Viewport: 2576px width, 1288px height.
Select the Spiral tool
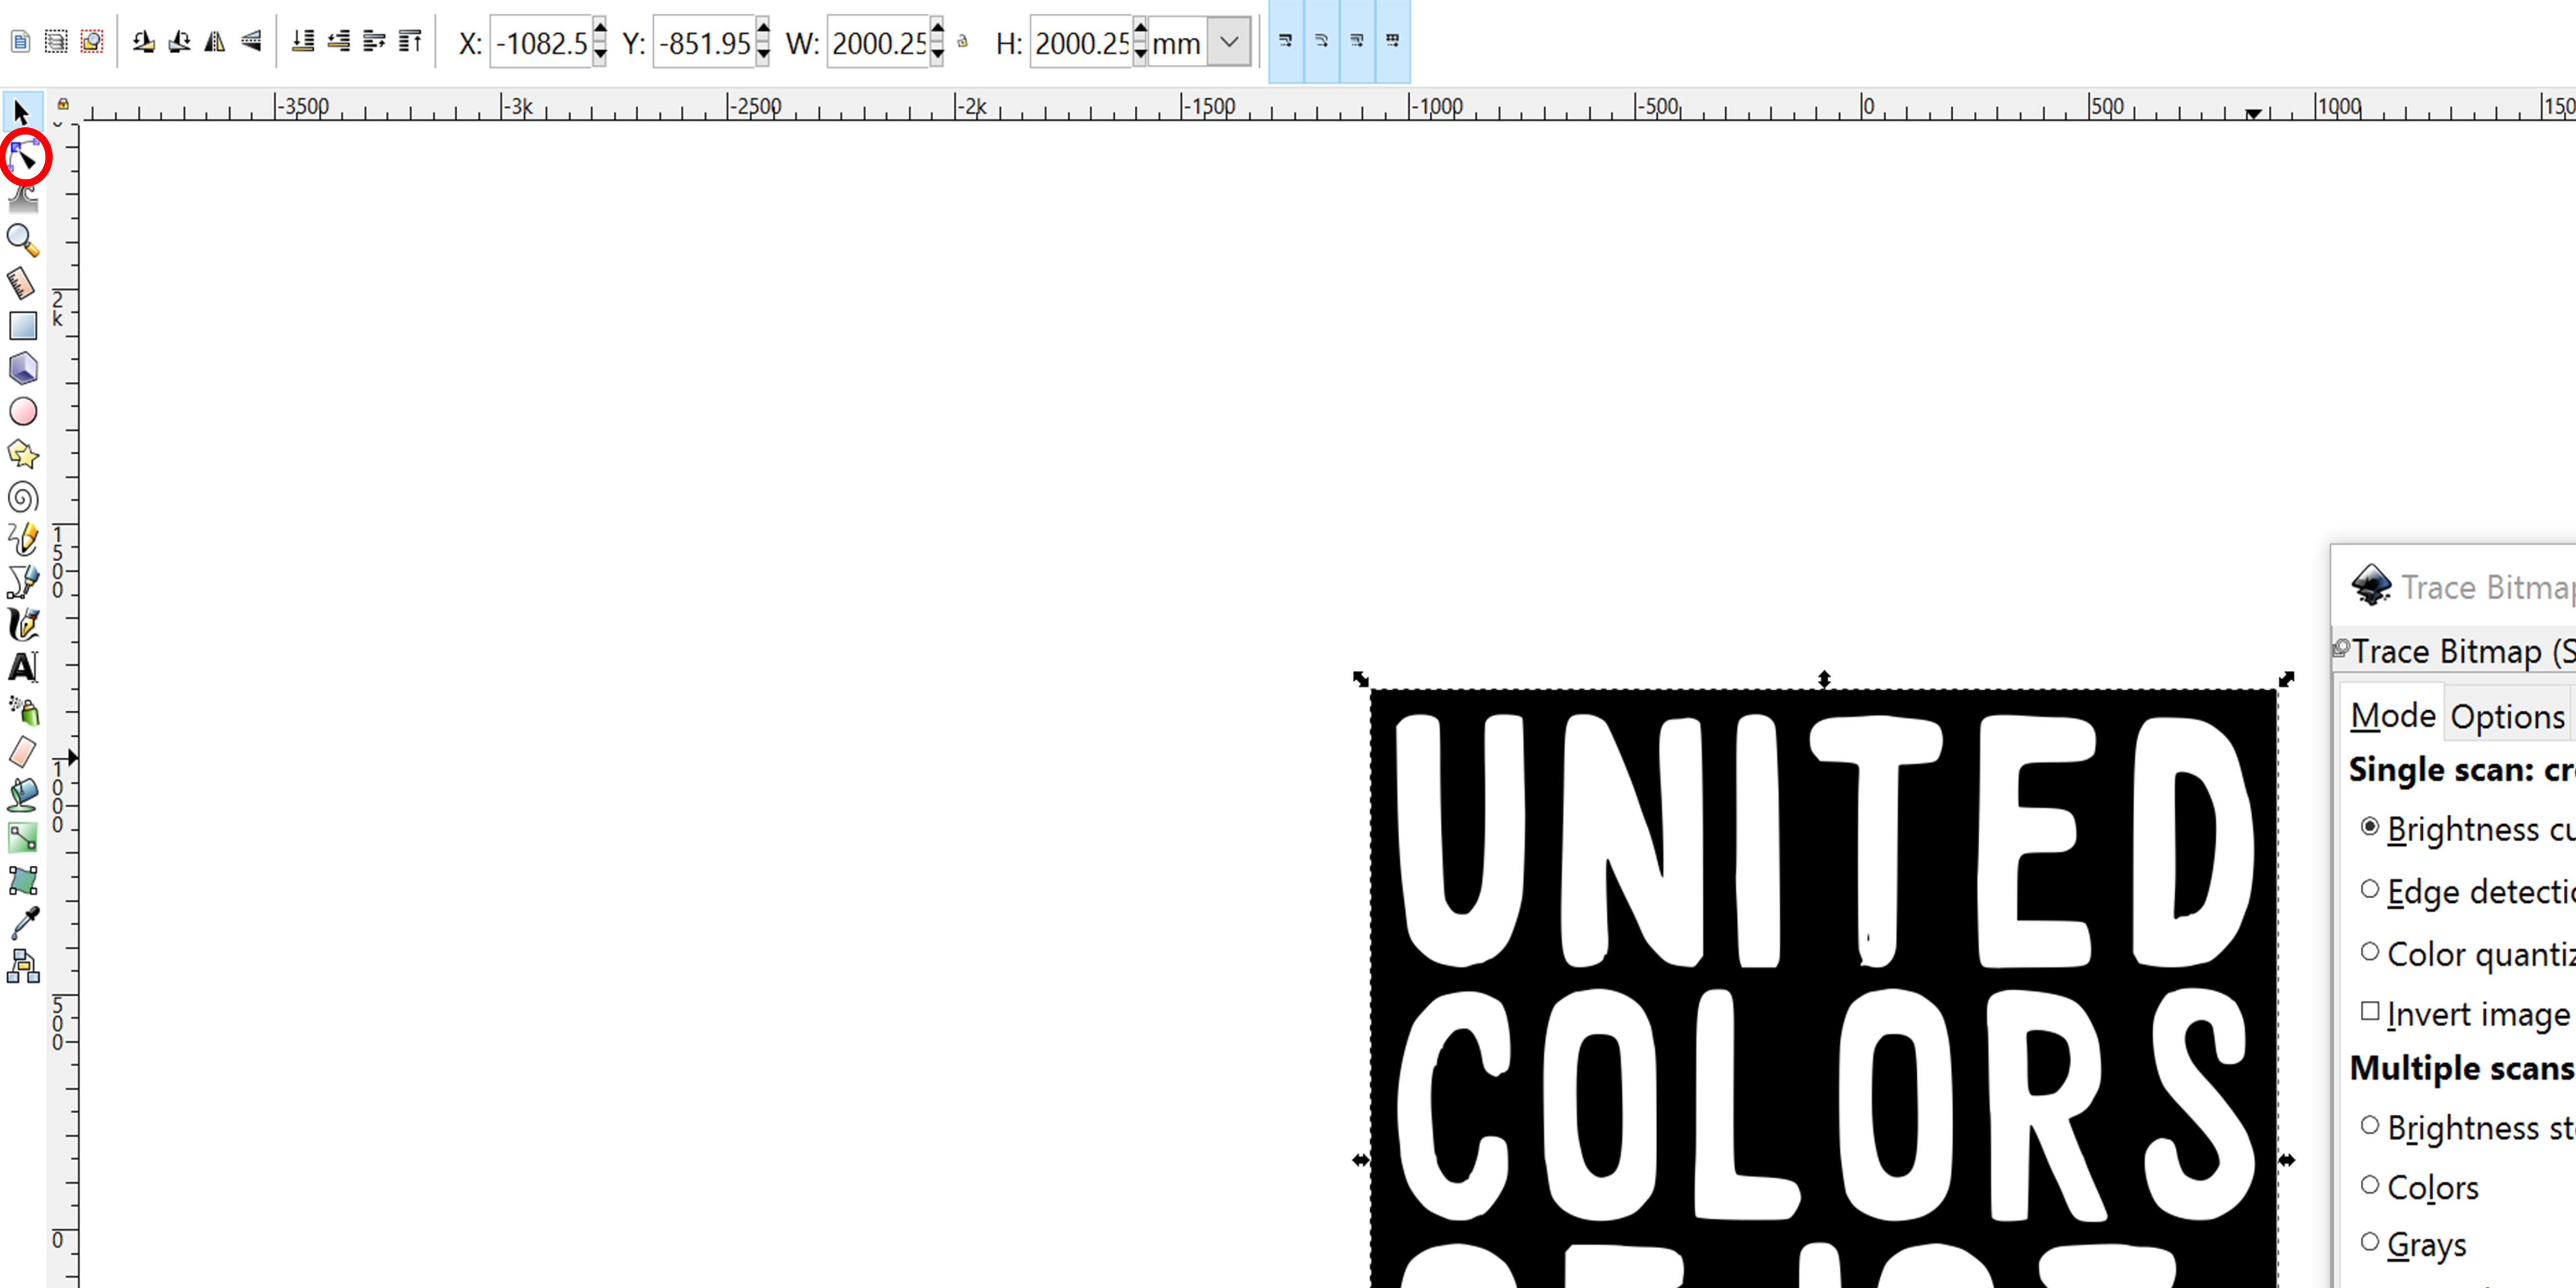(23, 497)
